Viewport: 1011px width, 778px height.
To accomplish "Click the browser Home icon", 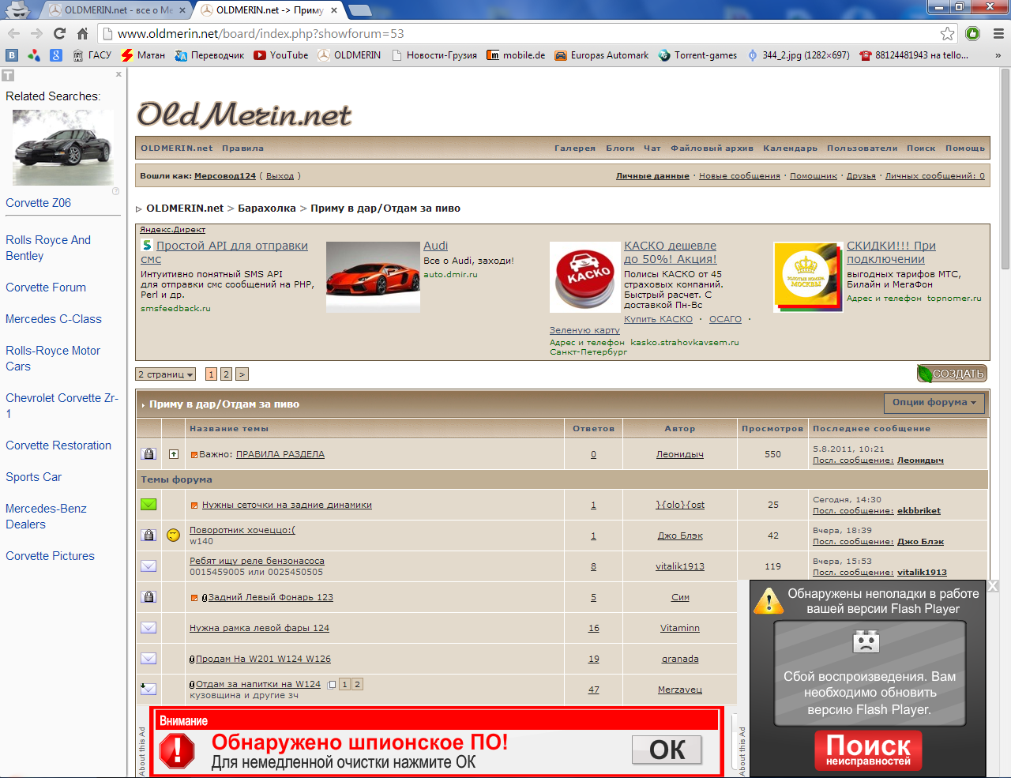I will click(82, 33).
